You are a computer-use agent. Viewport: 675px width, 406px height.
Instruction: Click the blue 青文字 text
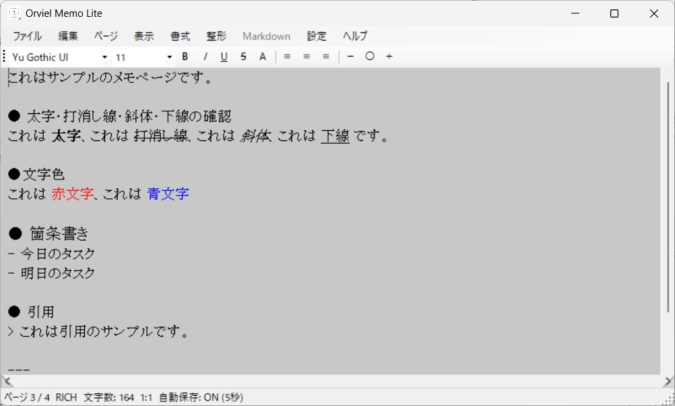coord(168,194)
